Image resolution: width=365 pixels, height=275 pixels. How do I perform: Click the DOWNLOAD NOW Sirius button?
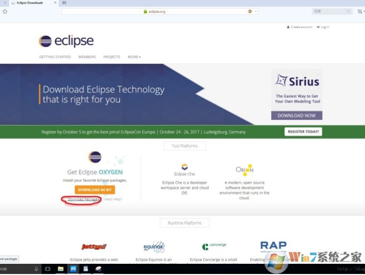(297, 116)
